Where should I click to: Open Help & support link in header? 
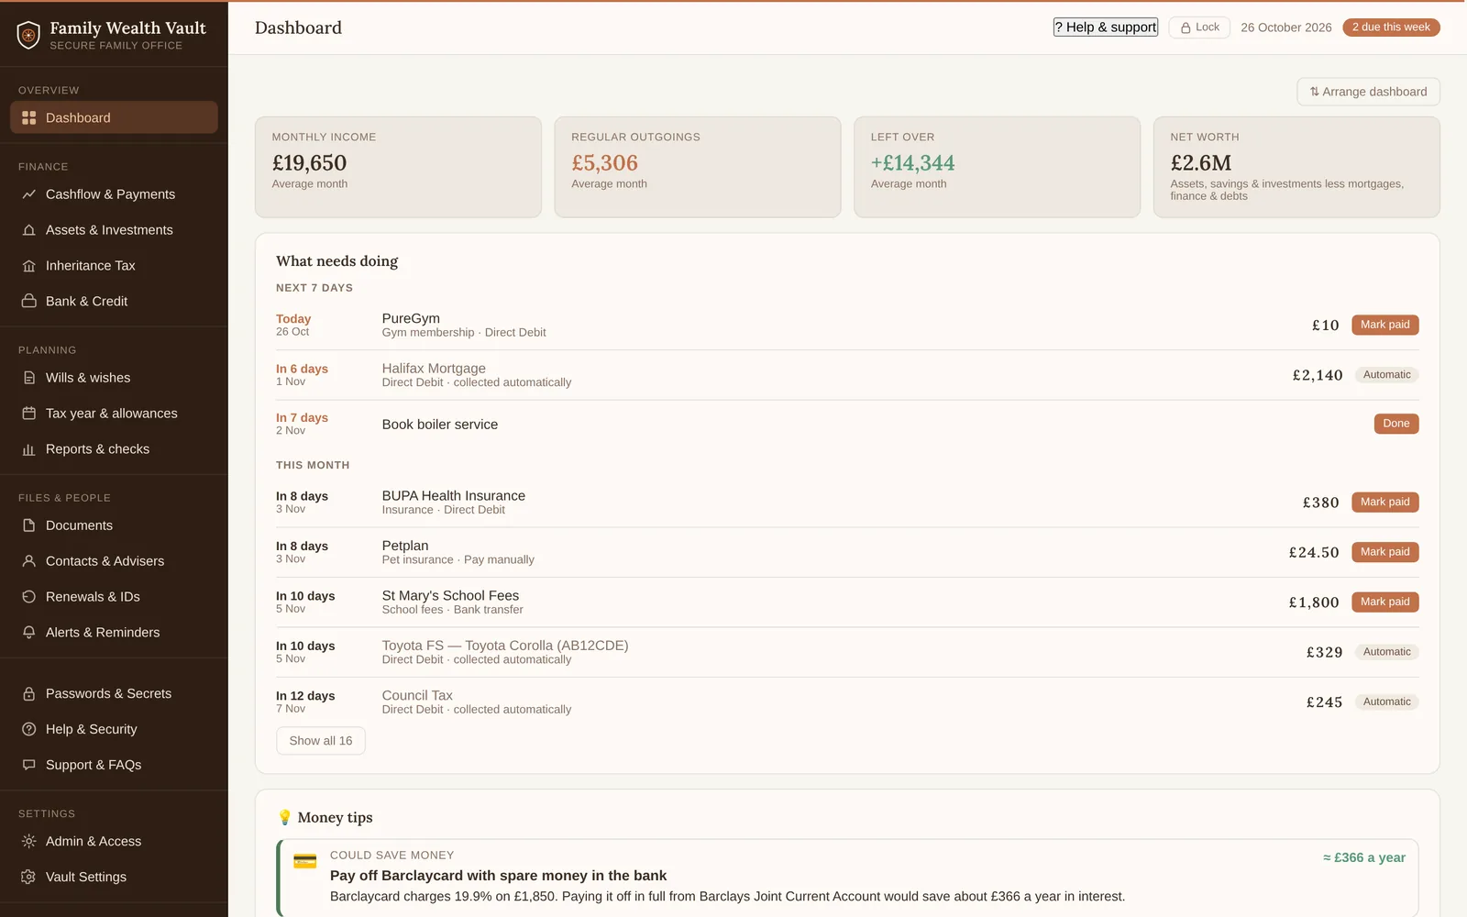[1105, 28]
